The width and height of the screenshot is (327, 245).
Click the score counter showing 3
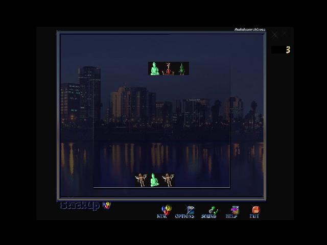281,50
